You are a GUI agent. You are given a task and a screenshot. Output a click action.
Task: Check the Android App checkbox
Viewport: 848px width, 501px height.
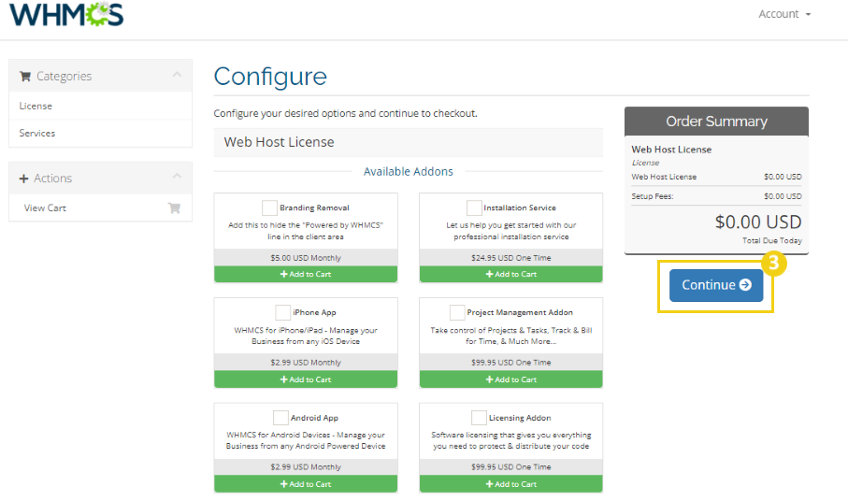coord(280,418)
